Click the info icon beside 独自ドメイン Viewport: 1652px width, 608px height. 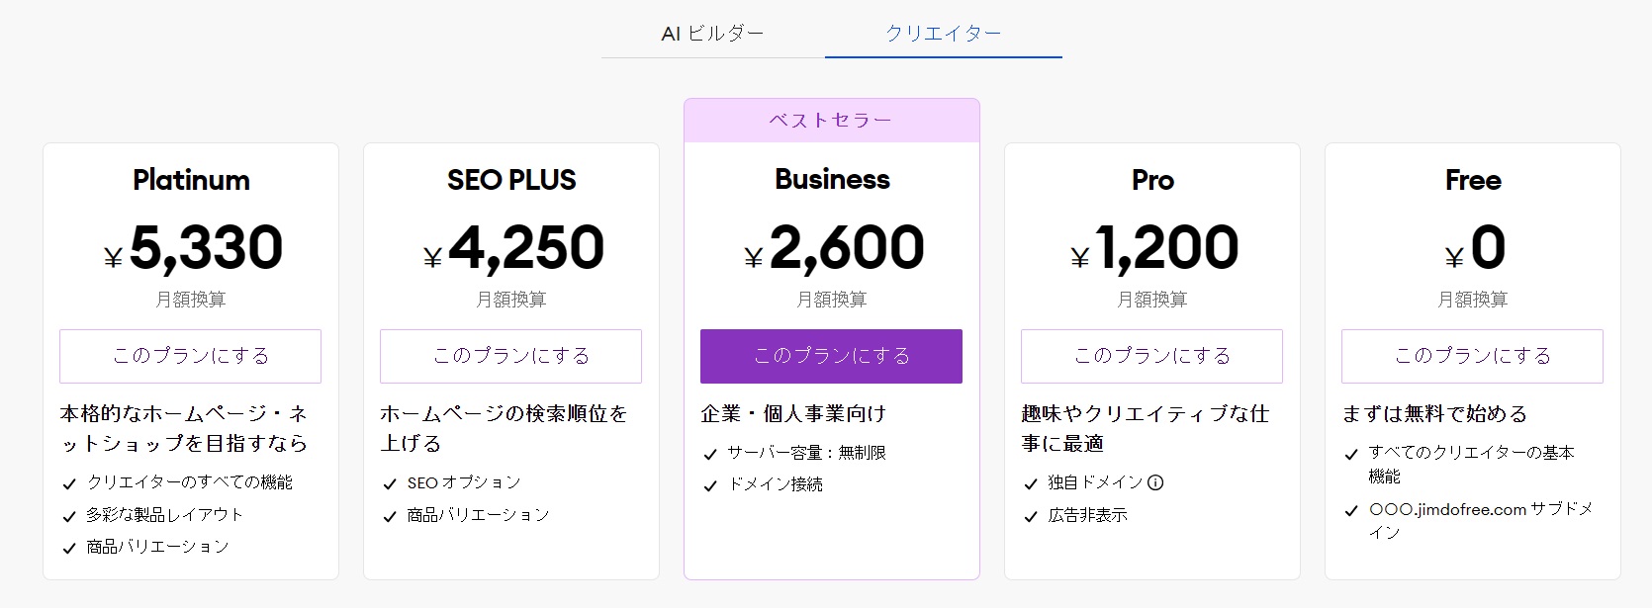tap(1155, 482)
